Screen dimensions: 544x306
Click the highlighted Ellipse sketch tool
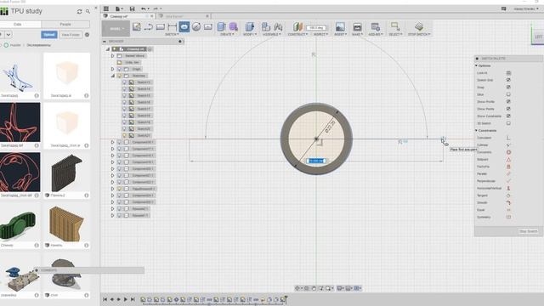pyautogui.click(x=184, y=26)
